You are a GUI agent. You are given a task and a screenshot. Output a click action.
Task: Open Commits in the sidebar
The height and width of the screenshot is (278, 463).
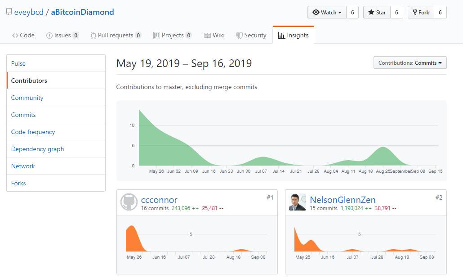point(56,115)
